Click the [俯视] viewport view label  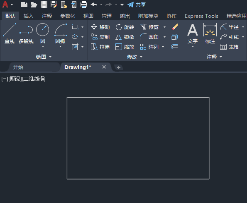click(15, 79)
